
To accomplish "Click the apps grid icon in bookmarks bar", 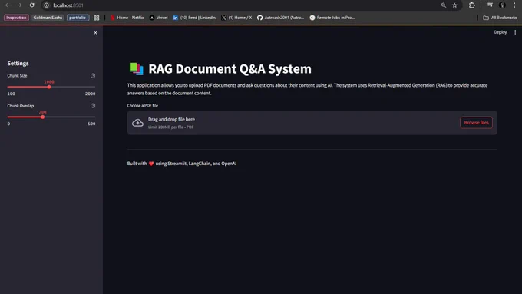I will [97, 18].
